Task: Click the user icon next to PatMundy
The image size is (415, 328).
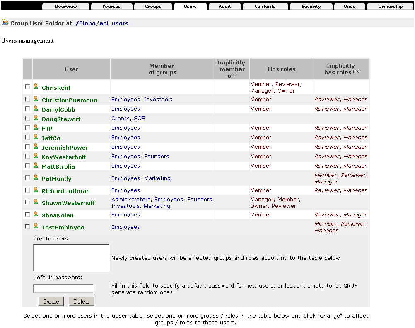Action: [x=36, y=178]
